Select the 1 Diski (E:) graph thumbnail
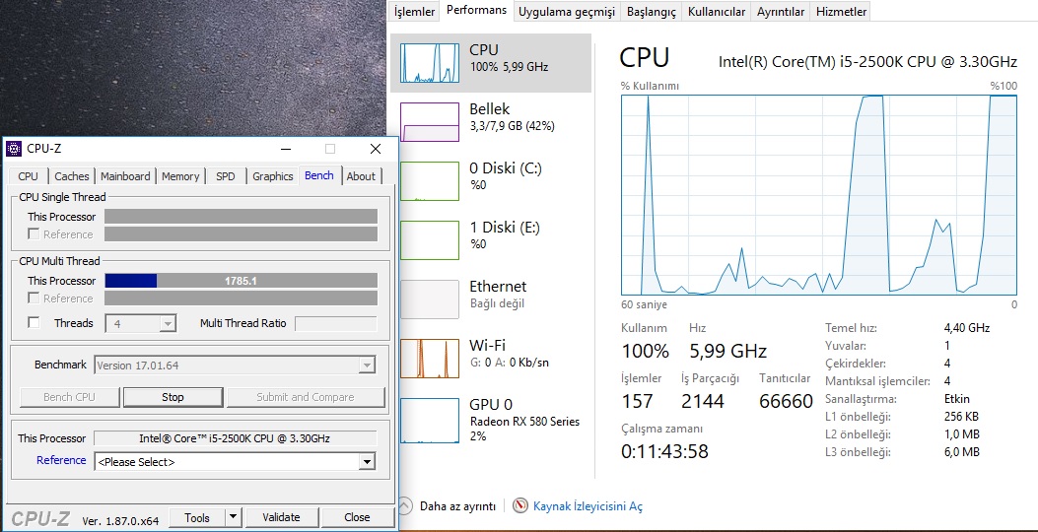Screen dimensions: 1038x532 [430, 240]
